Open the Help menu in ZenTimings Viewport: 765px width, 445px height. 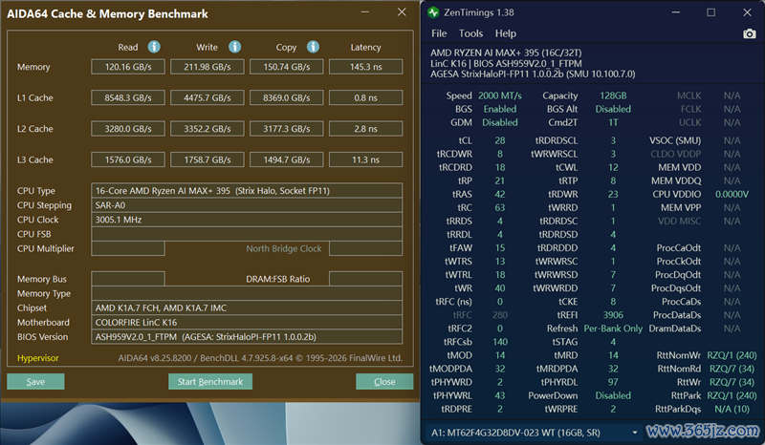click(506, 33)
